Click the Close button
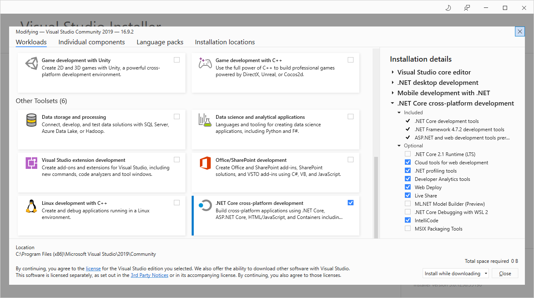534x298 pixels. 505,274
